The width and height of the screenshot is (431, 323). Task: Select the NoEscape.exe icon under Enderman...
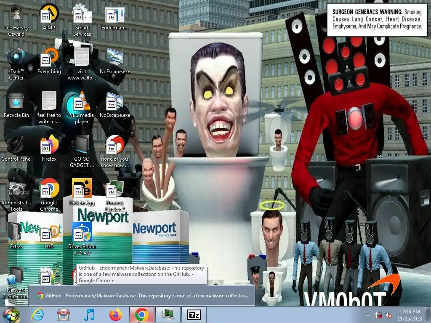click(115, 61)
